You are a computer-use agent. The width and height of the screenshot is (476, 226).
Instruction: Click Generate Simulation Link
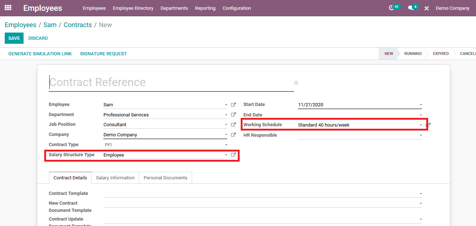pyautogui.click(x=40, y=54)
